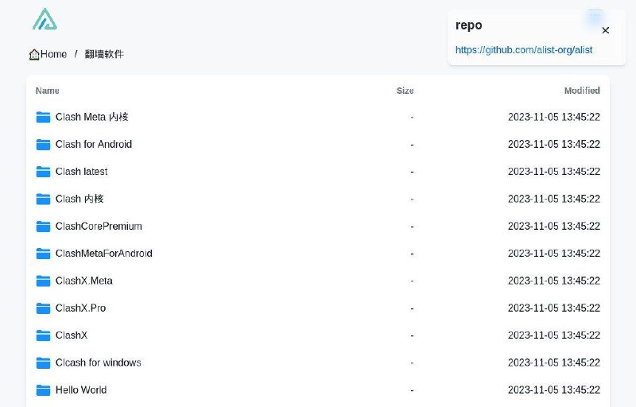The height and width of the screenshot is (407, 636).
Task: Click the Clash latest folder icon
Action: [x=43, y=172]
